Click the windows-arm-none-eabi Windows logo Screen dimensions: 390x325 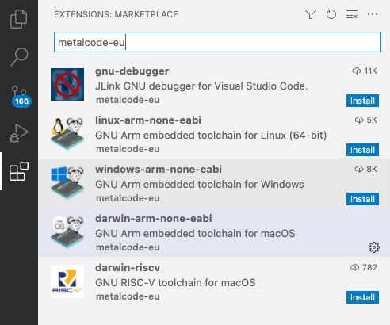click(x=67, y=183)
